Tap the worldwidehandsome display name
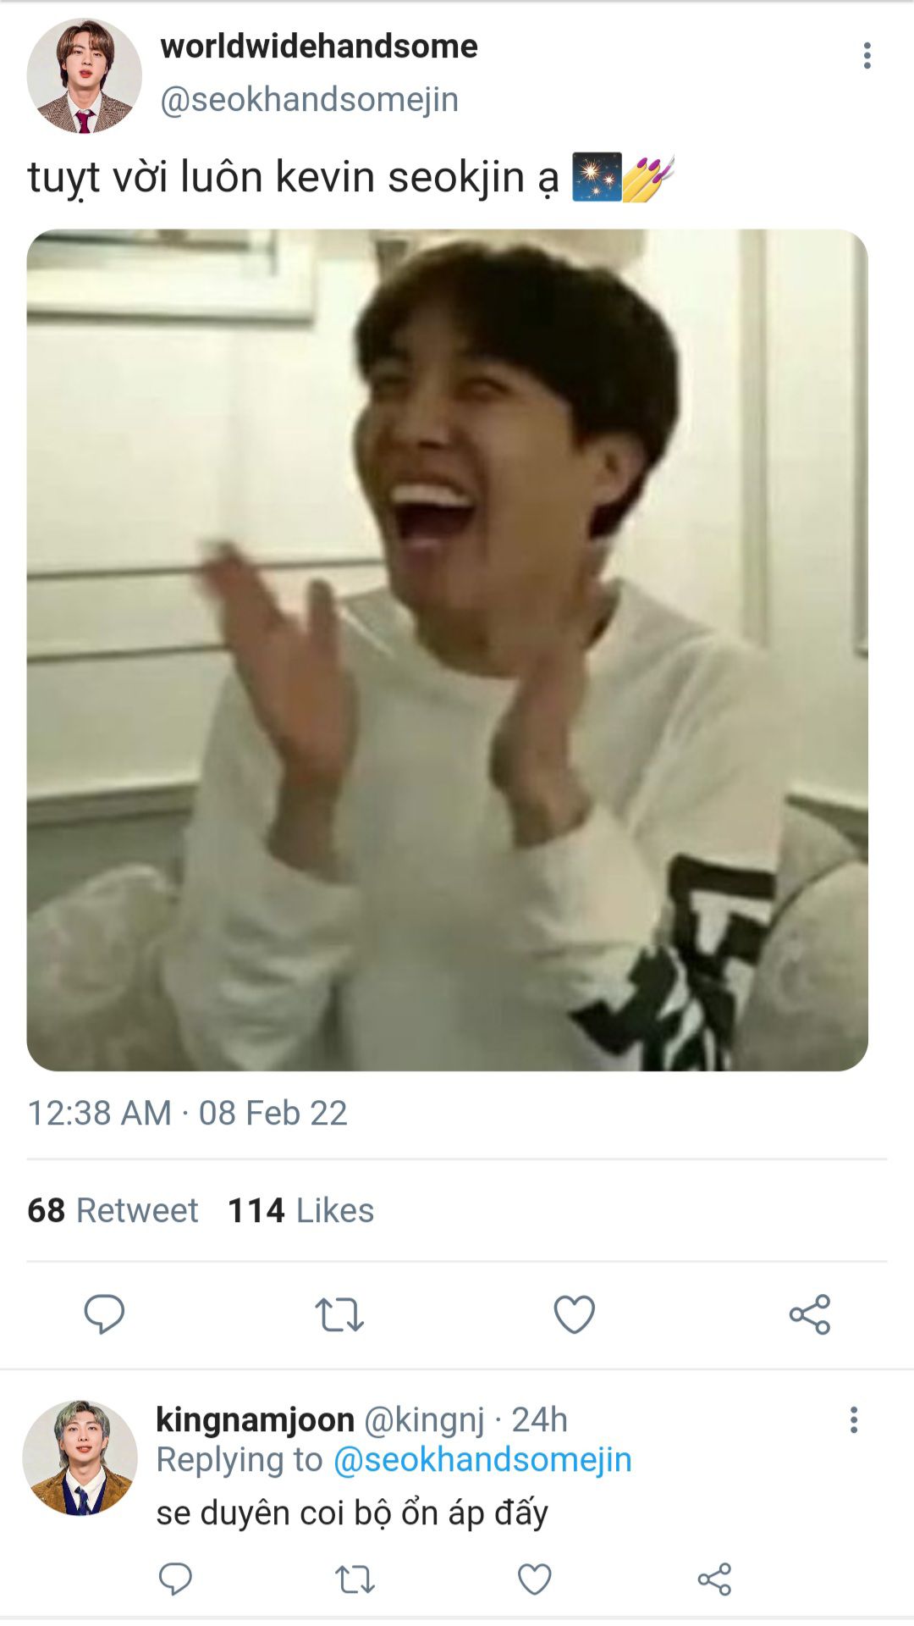Screen dimensions: 914x1626 point(319,46)
